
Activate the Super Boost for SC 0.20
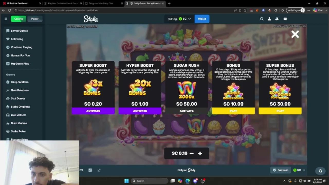point(93,111)
